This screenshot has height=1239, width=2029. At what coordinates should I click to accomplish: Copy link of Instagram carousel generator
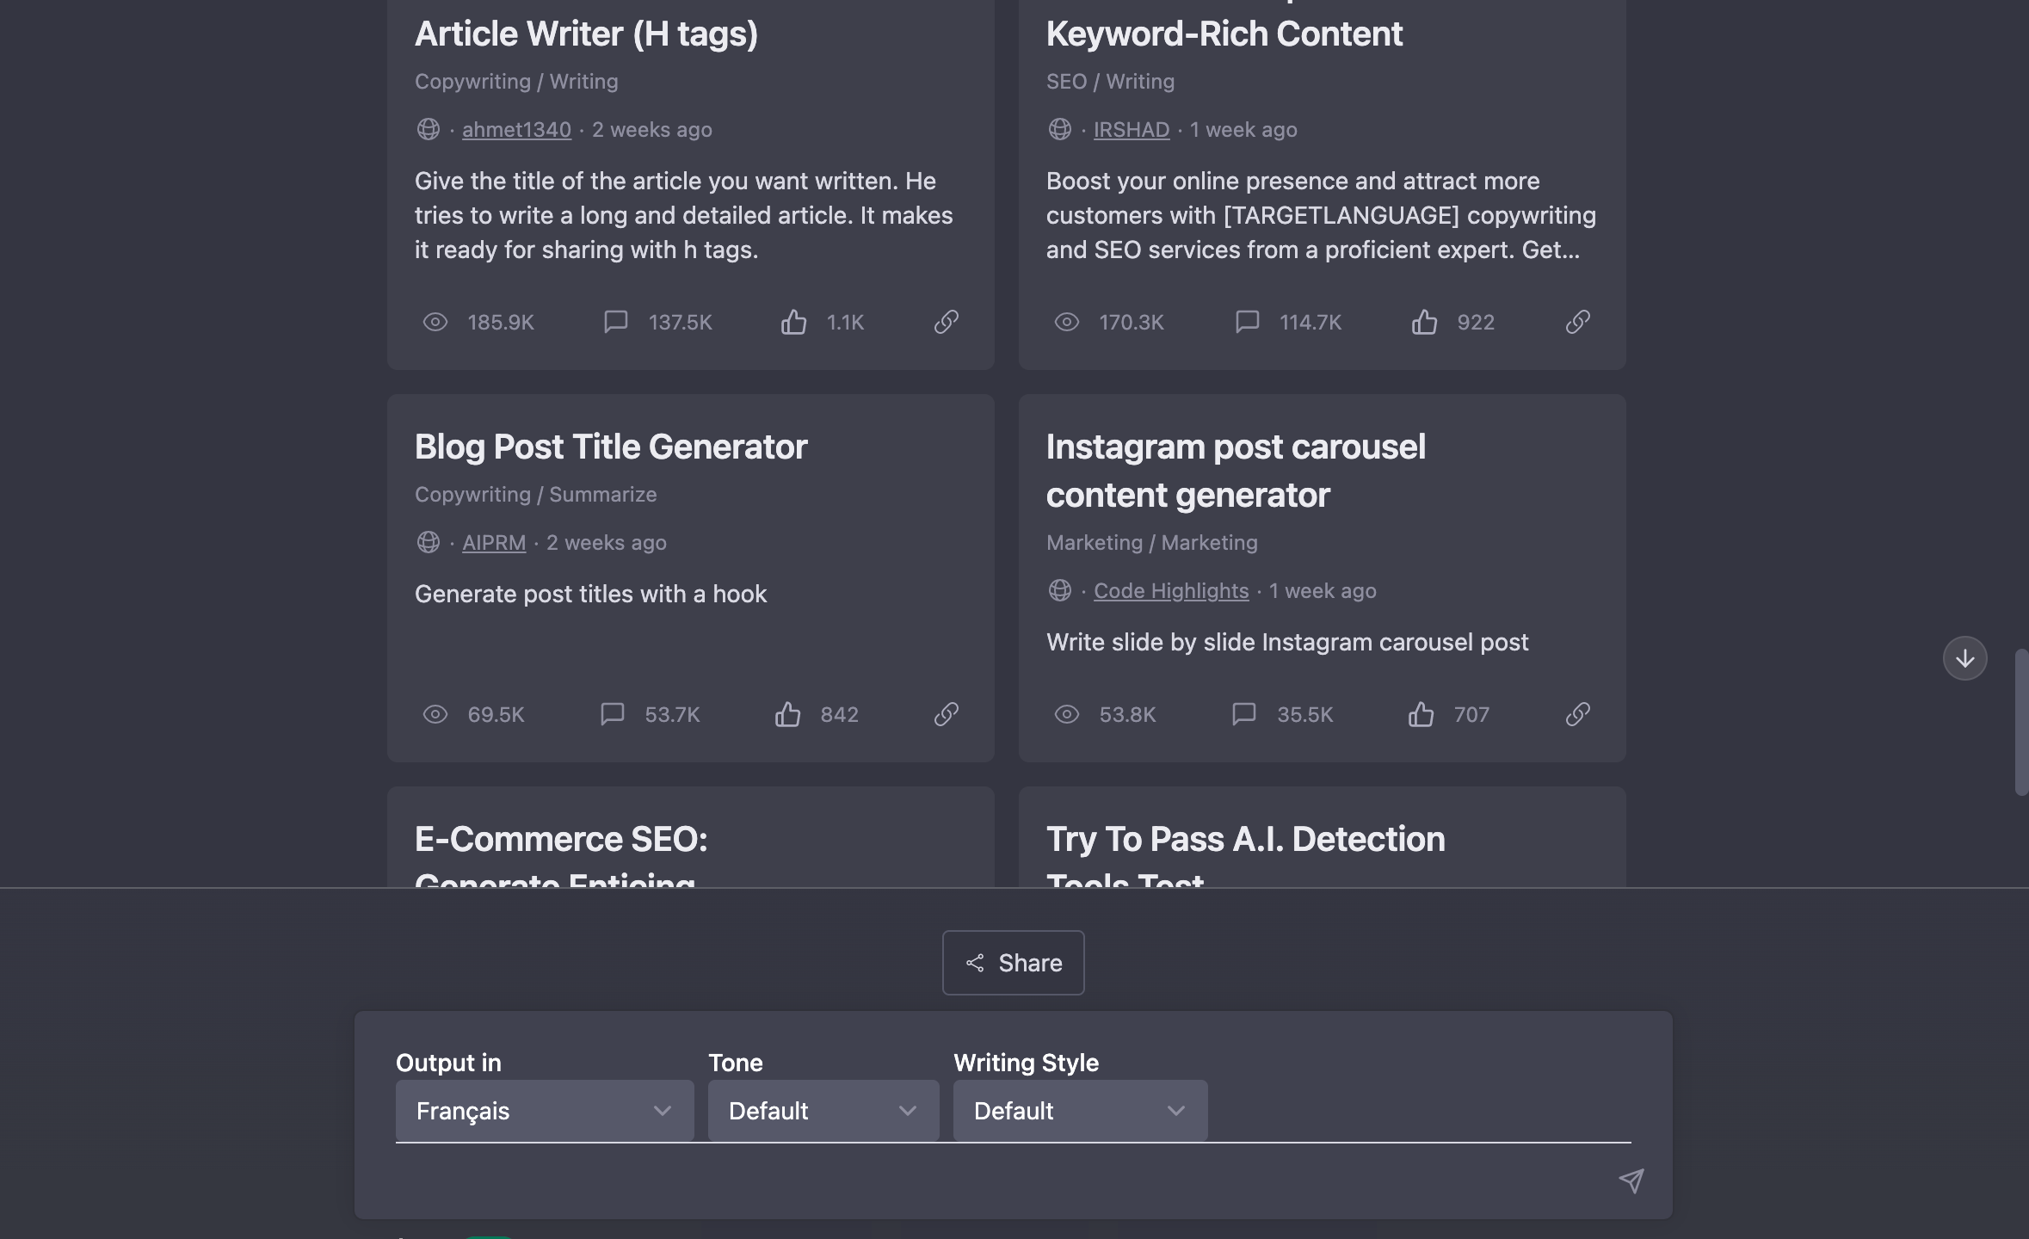click(1577, 714)
